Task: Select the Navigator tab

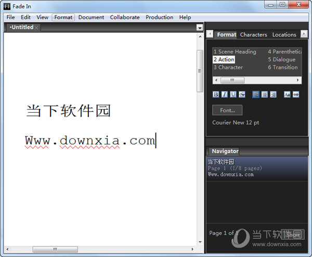Action: (225, 151)
